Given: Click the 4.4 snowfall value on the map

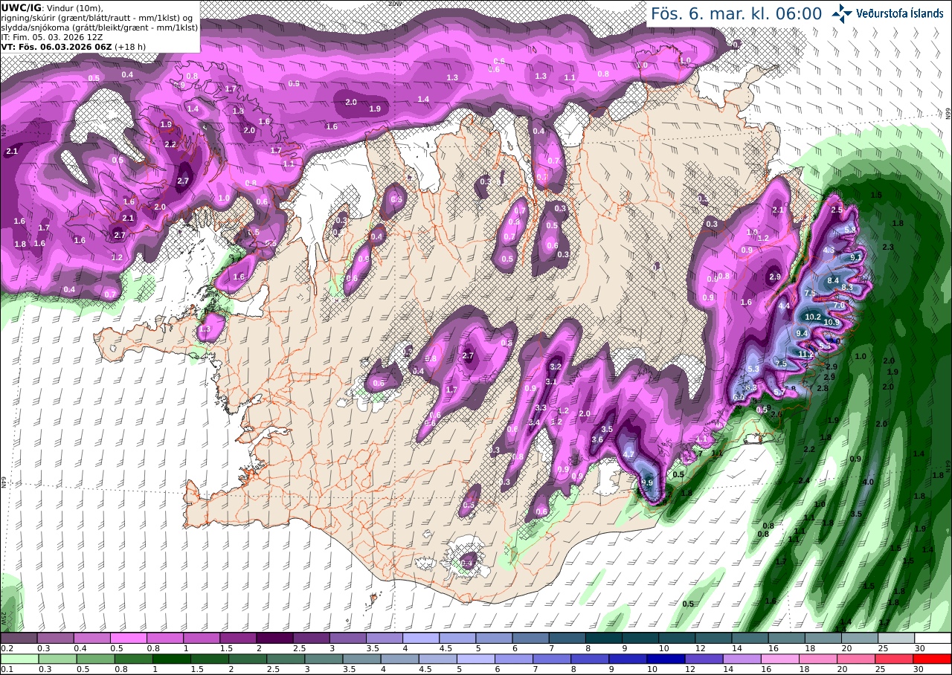Looking at the screenshot, I should pyautogui.click(x=784, y=306).
